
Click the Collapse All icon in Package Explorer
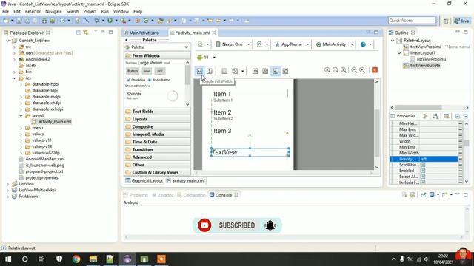[78, 33]
